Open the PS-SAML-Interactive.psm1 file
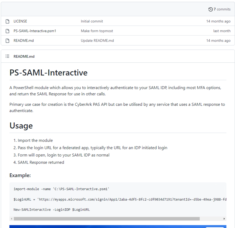Image resolution: width=235 pixels, height=228 pixels. click(x=35, y=31)
